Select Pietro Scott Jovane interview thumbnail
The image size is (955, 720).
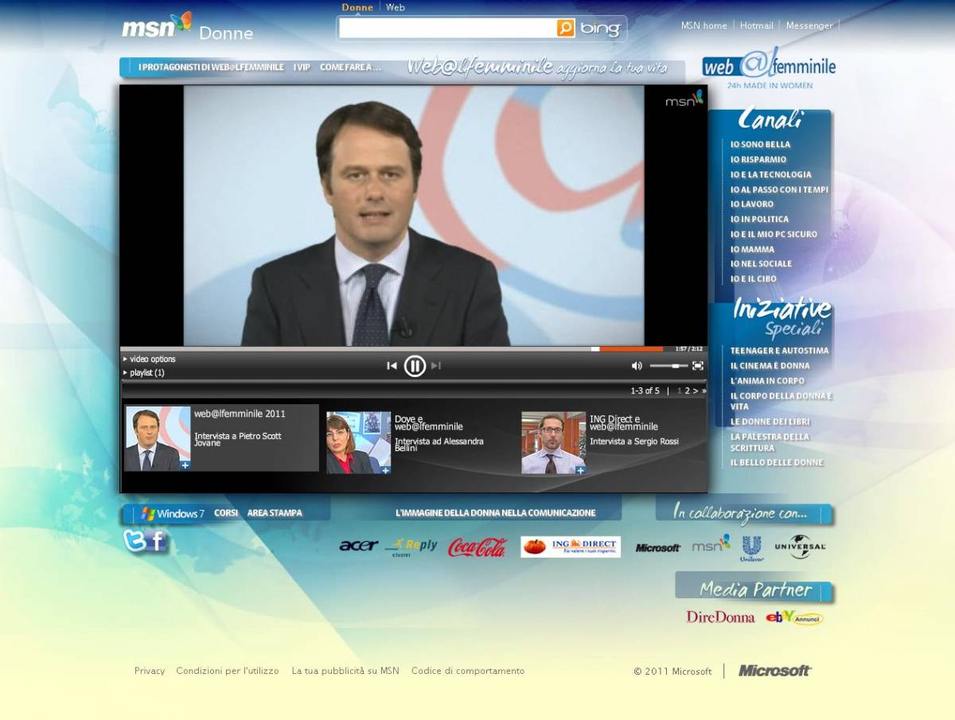coord(158,438)
